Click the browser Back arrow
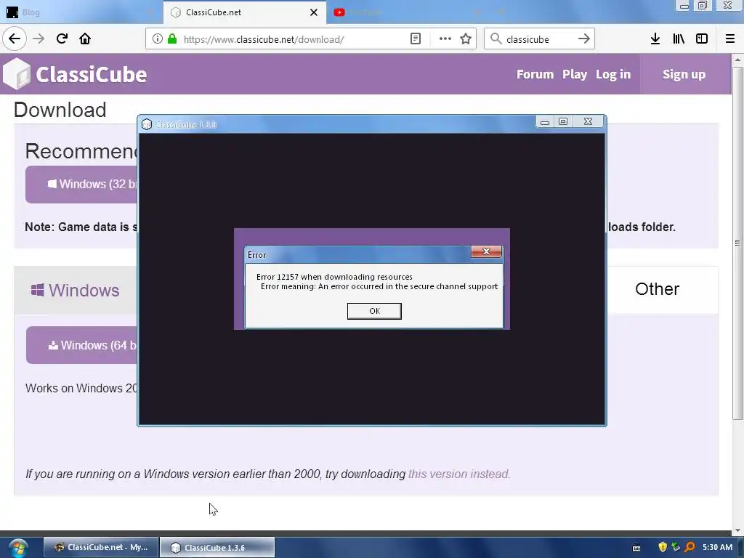The image size is (744, 558). [x=15, y=39]
